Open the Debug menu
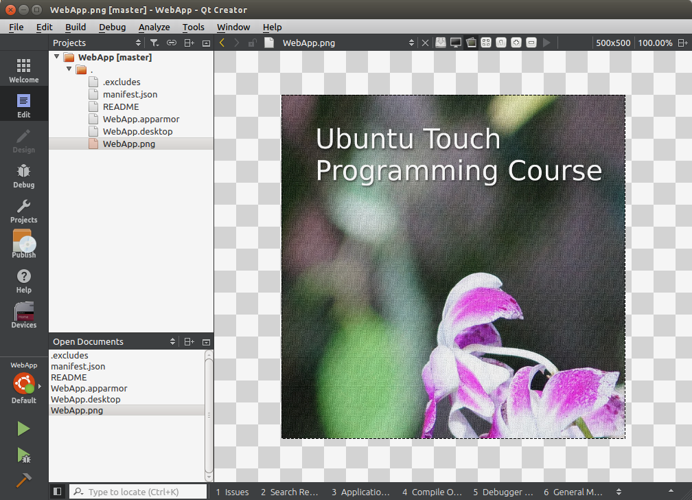The width and height of the screenshot is (692, 500). (112, 27)
